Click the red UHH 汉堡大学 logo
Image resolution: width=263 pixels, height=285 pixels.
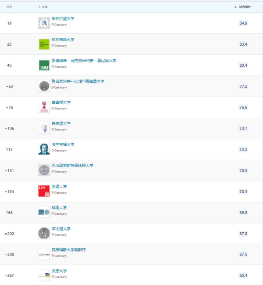[x=44, y=191]
